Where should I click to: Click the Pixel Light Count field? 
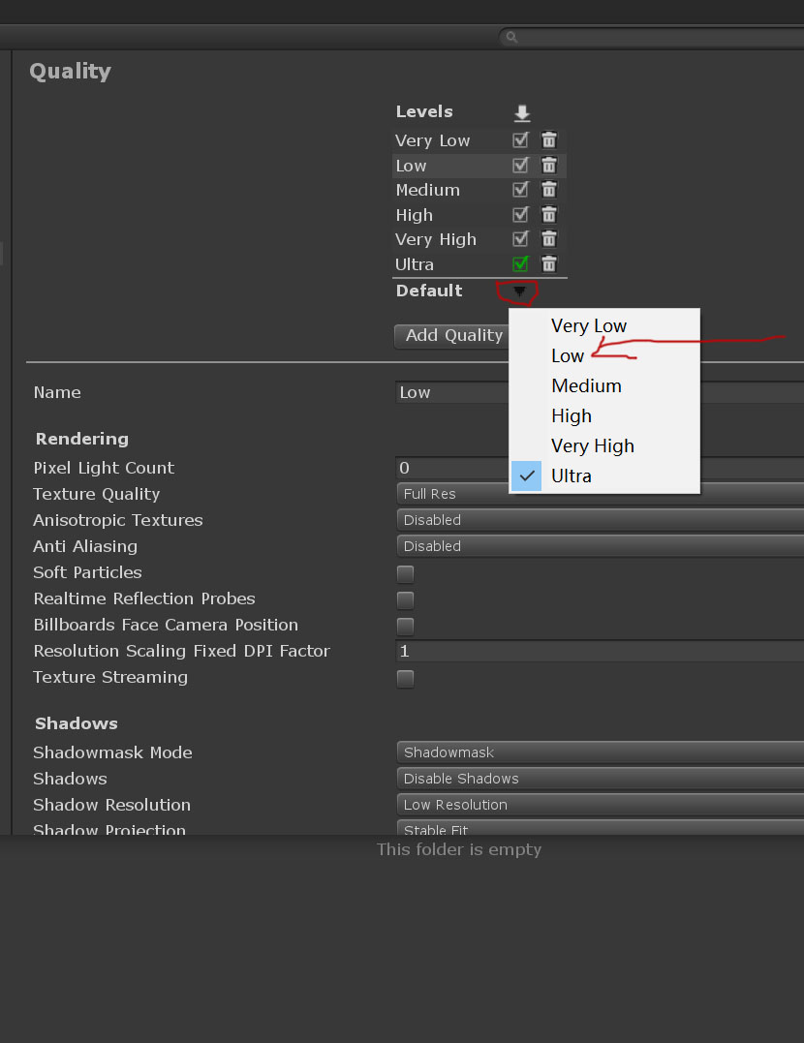600,468
